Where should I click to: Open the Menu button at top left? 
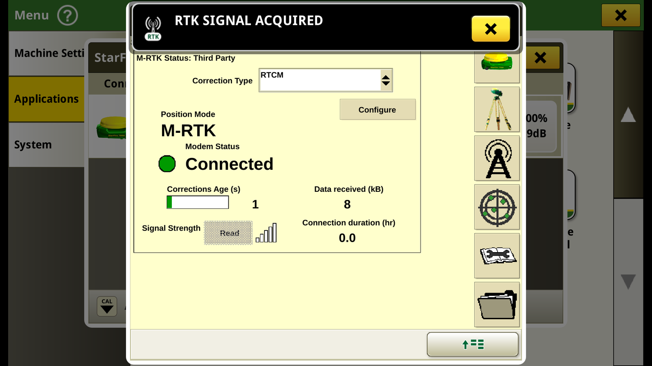coord(32,15)
